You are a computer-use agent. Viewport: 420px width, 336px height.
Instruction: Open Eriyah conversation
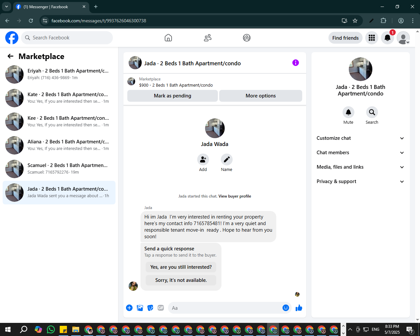(59, 74)
